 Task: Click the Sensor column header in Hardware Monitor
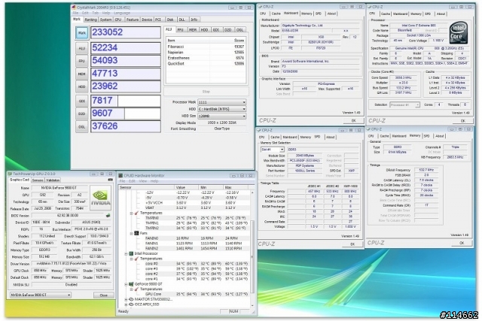pos(146,187)
